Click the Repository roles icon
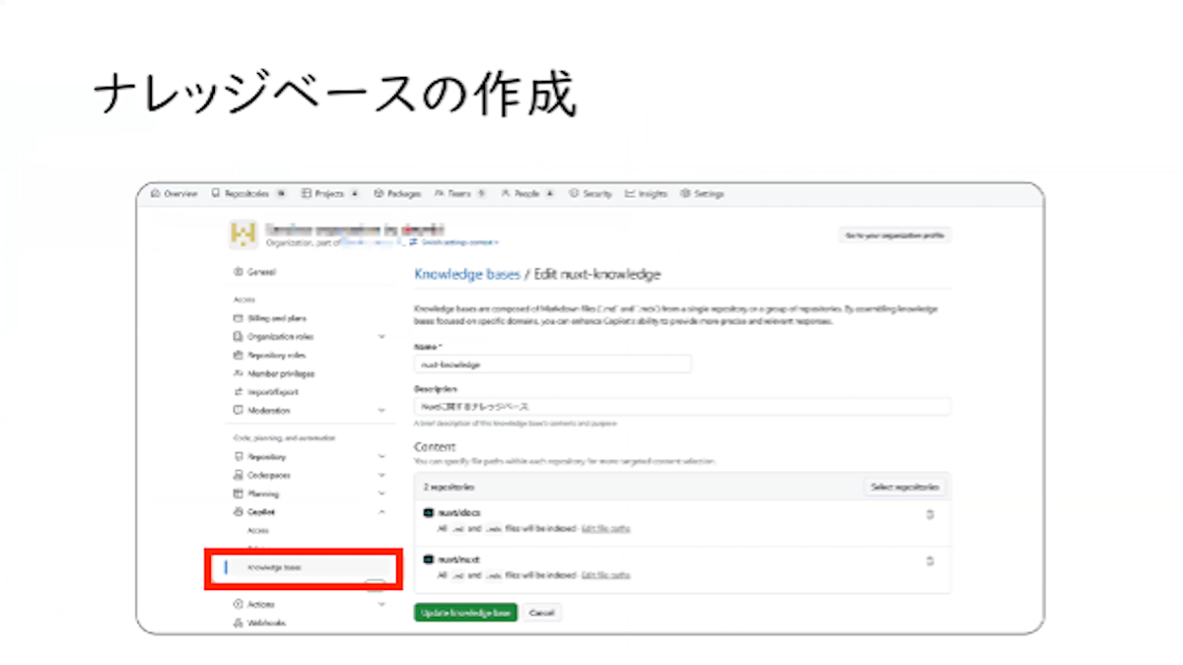 click(x=238, y=355)
